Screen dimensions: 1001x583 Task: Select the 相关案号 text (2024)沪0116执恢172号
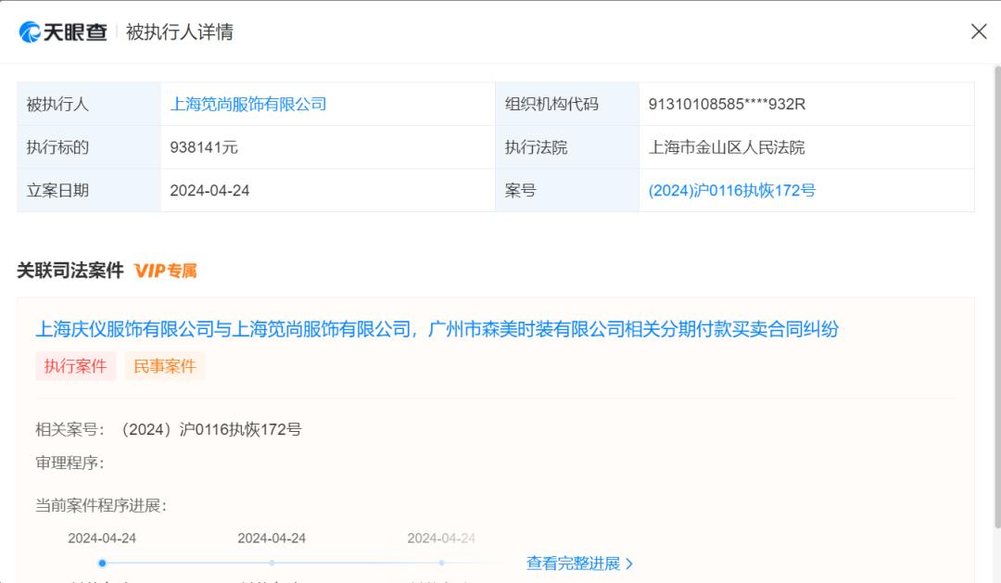[211, 430]
